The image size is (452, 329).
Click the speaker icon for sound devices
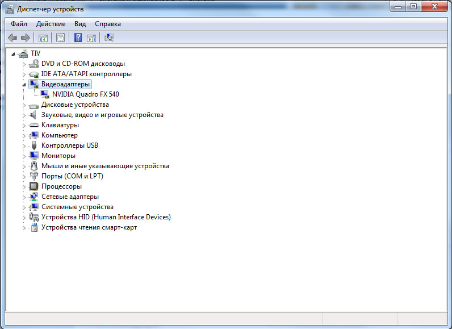click(x=34, y=115)
